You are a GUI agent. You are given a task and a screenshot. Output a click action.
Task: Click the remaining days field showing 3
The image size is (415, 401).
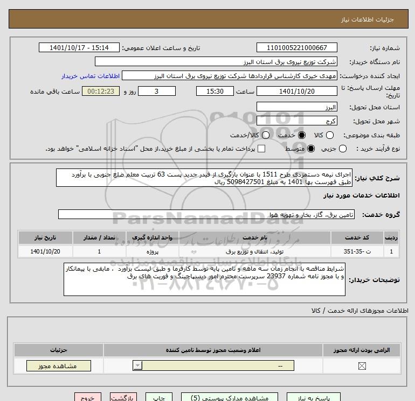[x=157, y=91]
